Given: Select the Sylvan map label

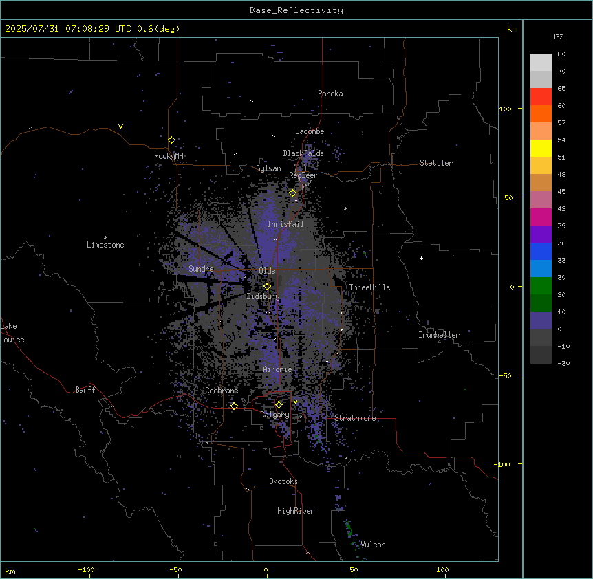Looking at the screenshot, I should click(268, 168).
